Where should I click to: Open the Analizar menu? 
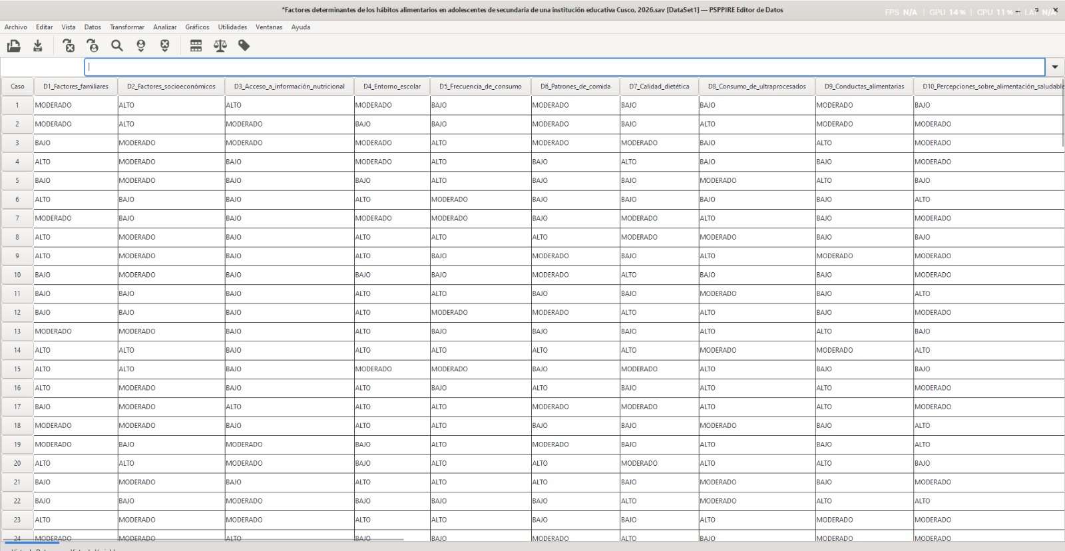164,27
